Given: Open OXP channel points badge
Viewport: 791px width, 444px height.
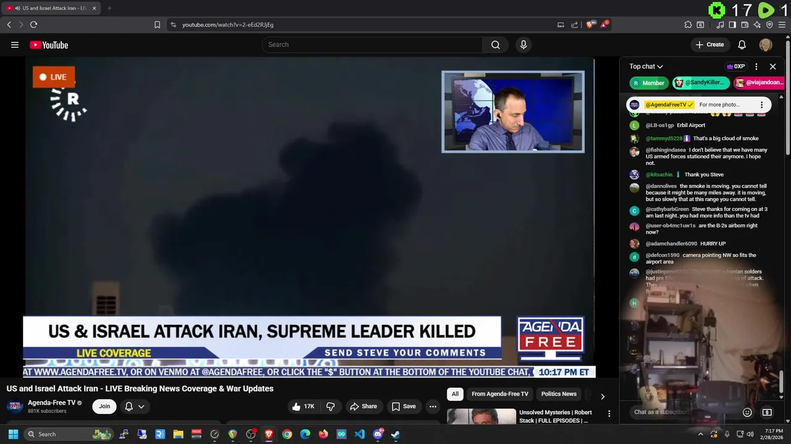Looking at the screenshot, I should pos(736,67).
